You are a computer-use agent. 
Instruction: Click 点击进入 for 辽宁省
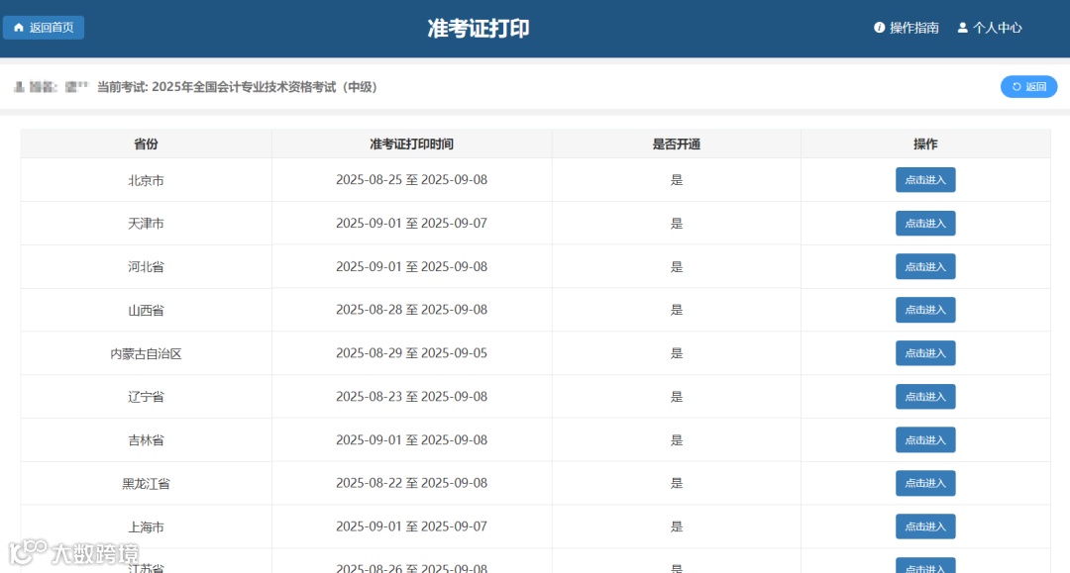[925, 397]
